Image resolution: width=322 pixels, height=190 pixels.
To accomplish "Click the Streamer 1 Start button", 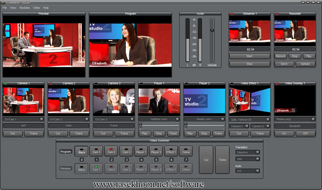I will tap(250, 56).
